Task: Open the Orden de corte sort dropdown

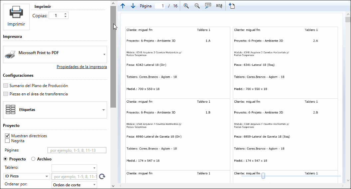Action: (x=74, y=185)
